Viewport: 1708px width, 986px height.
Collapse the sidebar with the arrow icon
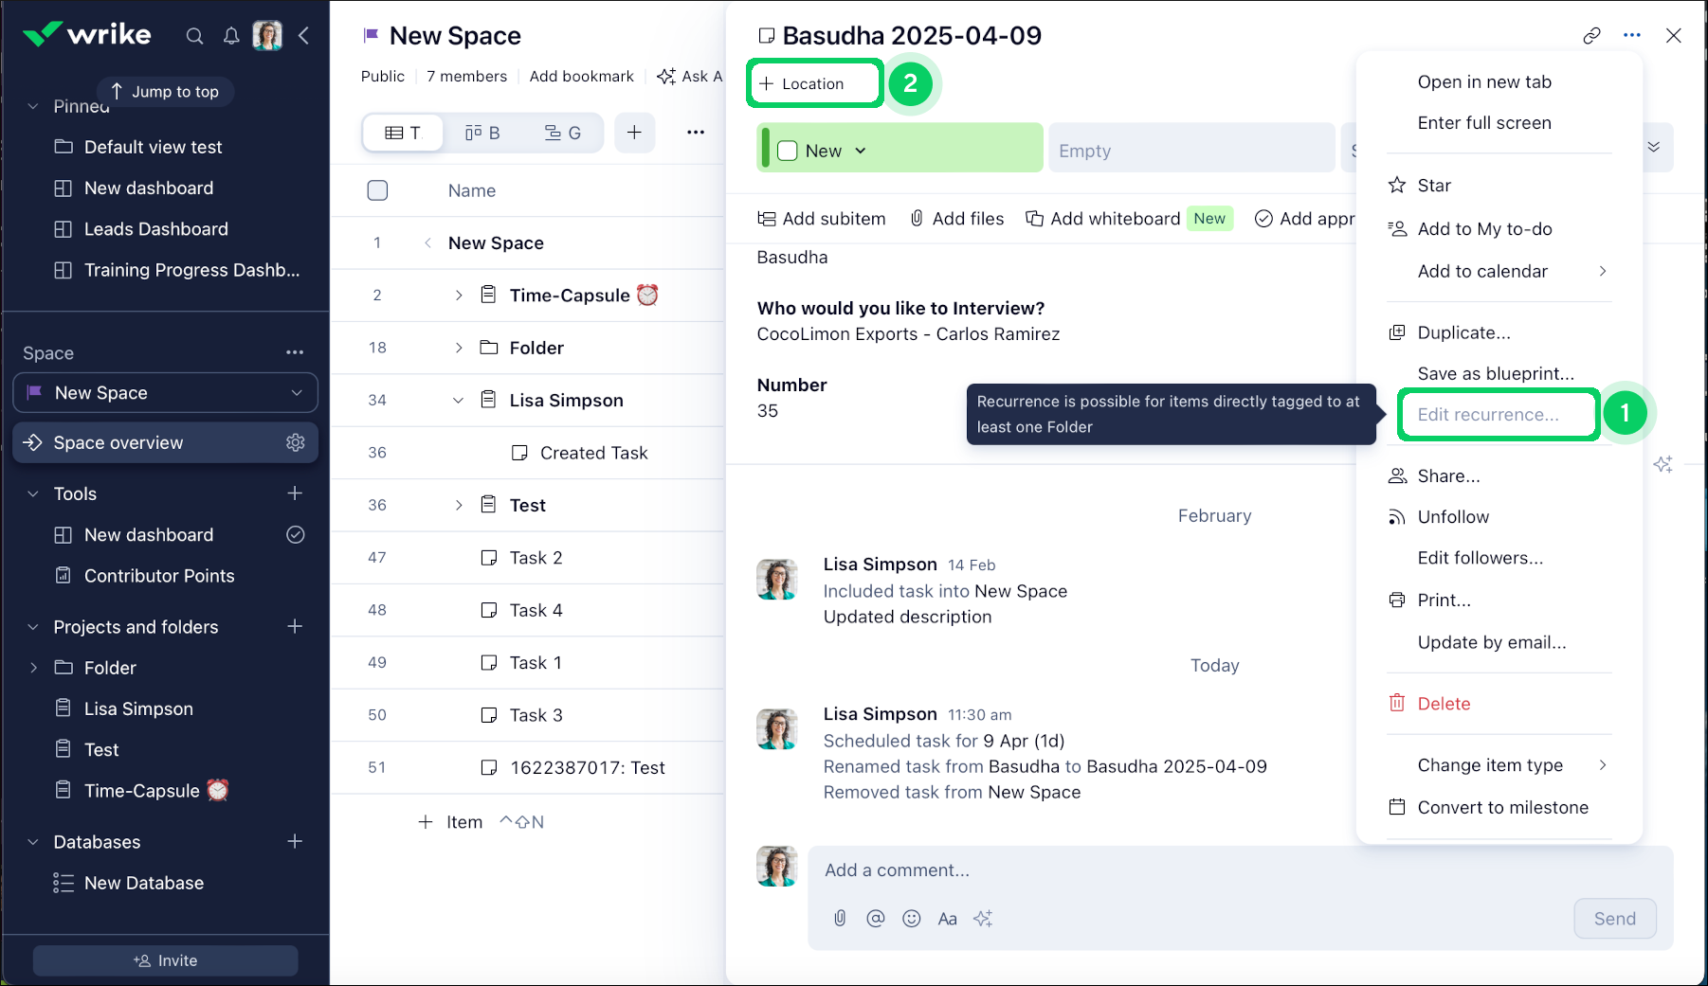[x=304, y=36]
